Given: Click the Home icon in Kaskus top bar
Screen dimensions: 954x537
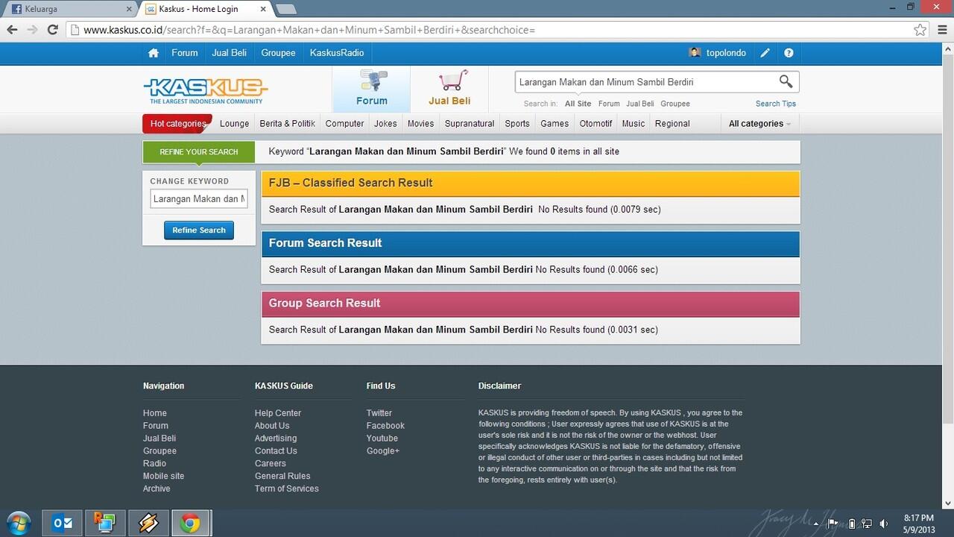Looking at the screenshot, I should (154, 53).
